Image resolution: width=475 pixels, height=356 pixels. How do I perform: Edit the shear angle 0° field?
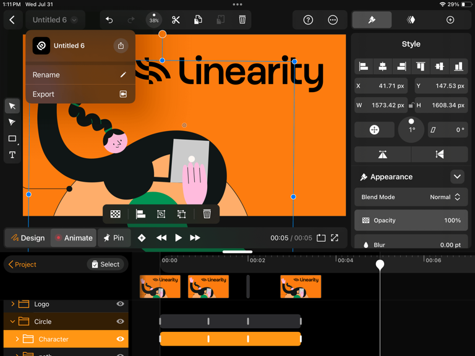[448, 130]
